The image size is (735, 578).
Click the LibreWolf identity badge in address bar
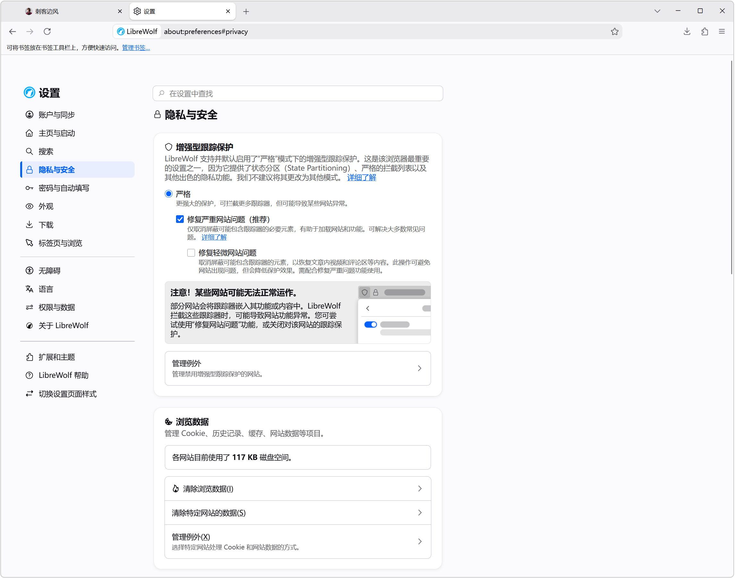pyautogui.click(x=137, y=31)
